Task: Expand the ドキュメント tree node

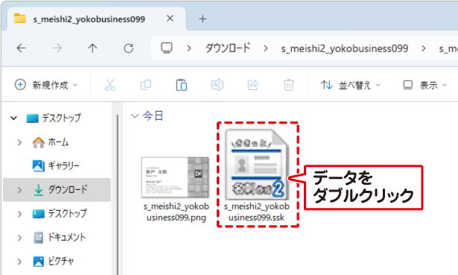Action: click(19, 238)
